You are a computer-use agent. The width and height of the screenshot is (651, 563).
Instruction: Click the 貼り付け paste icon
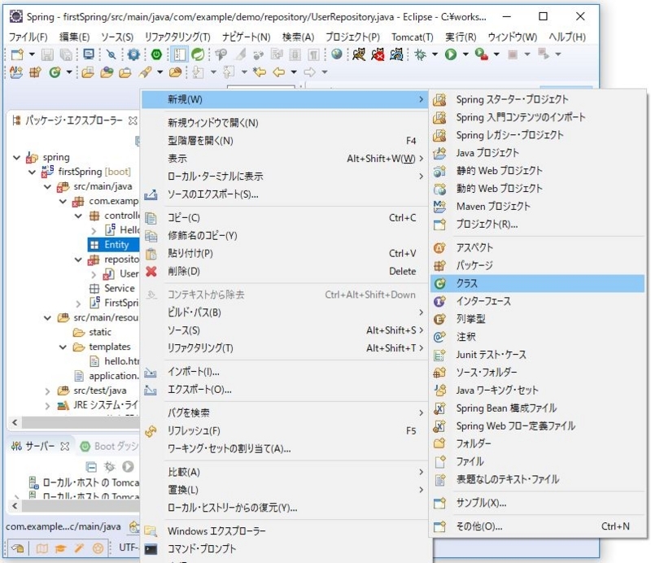151,254
